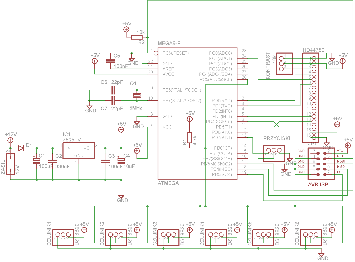
Task: Click the +5V symbol above resistor R1
Action: (189, 119)
